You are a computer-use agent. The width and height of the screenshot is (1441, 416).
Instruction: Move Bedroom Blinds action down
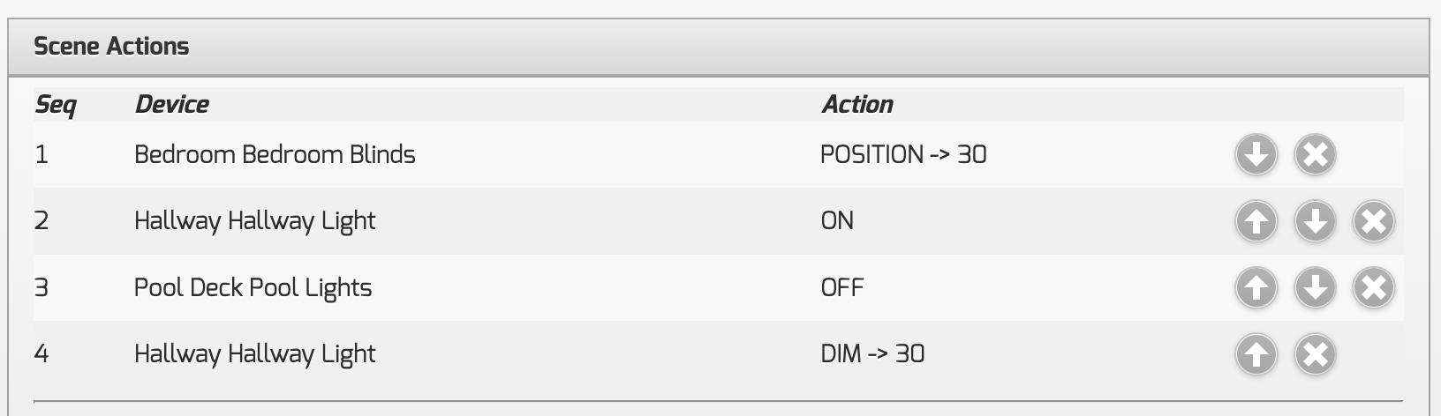[1256, 155]
